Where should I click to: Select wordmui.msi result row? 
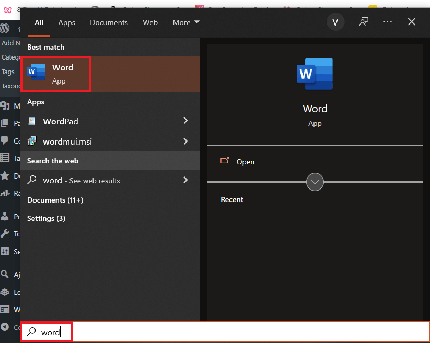point(110,141)
